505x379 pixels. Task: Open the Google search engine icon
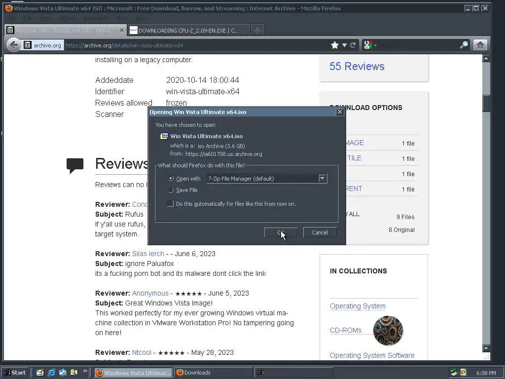(367, 45)
